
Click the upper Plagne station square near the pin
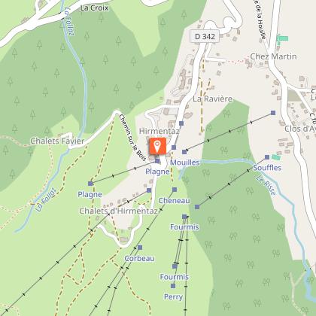click(157, 161)
